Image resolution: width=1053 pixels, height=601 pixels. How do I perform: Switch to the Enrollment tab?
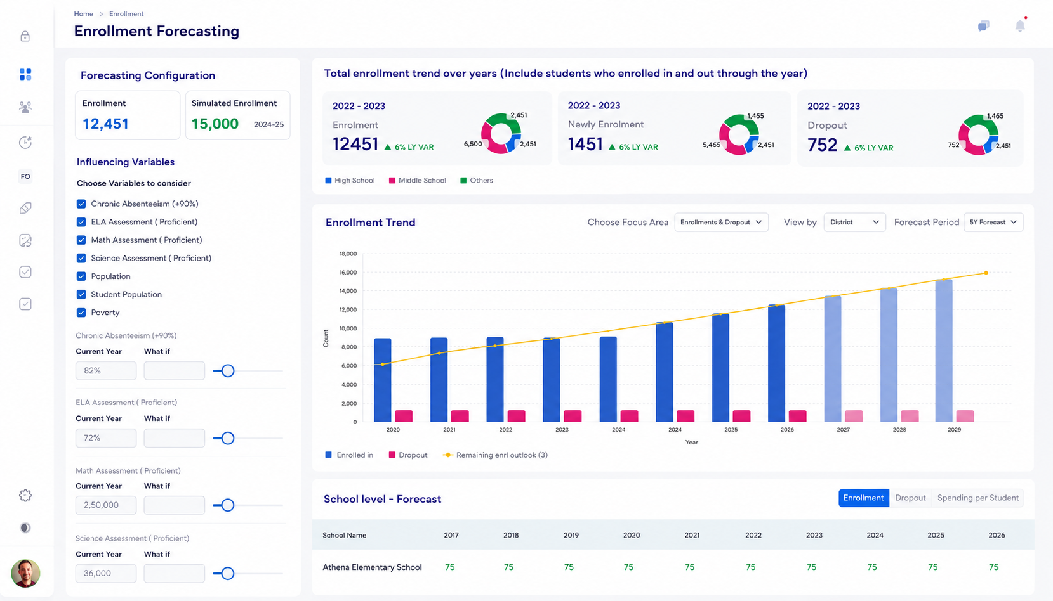click(x=863, y=498)
